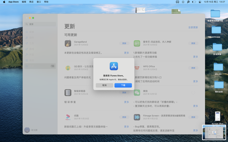The width and height of the screenshot is (228, 142).
Task: Open the user account avatar at the sidebar bottom
Action: coord(27,130)
